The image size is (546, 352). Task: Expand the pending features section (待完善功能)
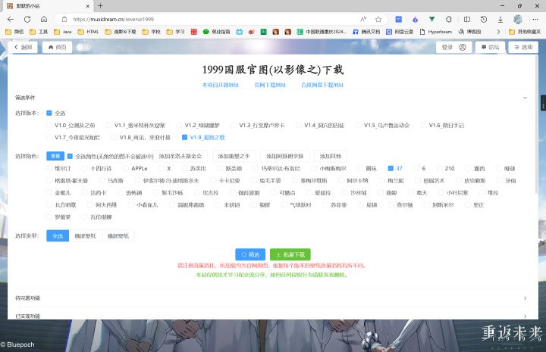click(x=271, y=298)
